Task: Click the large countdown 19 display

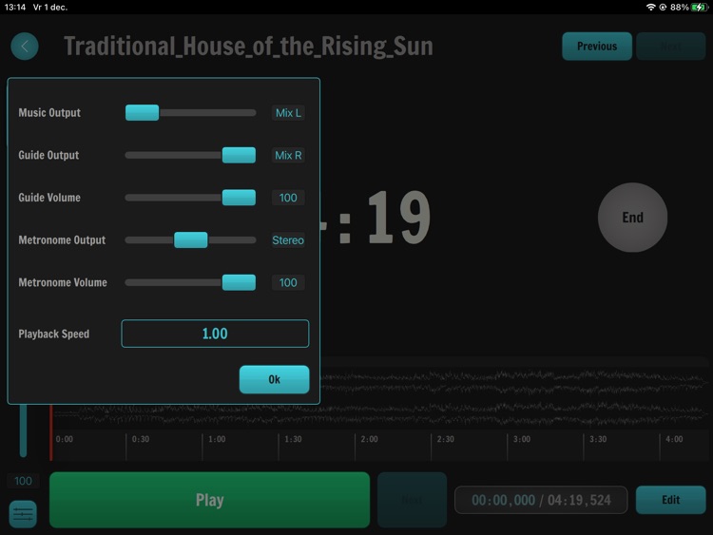Action: [x=398, y=218]
